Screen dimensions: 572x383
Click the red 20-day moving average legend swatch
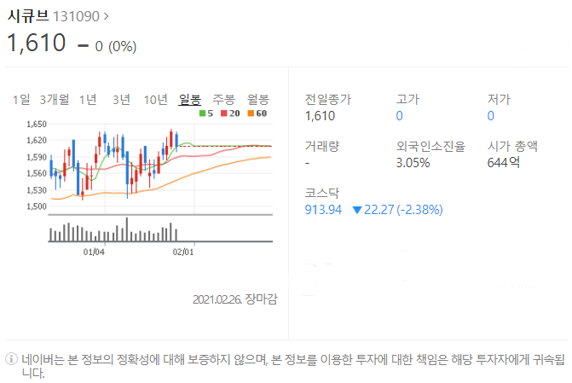click(x=224, y=113)
